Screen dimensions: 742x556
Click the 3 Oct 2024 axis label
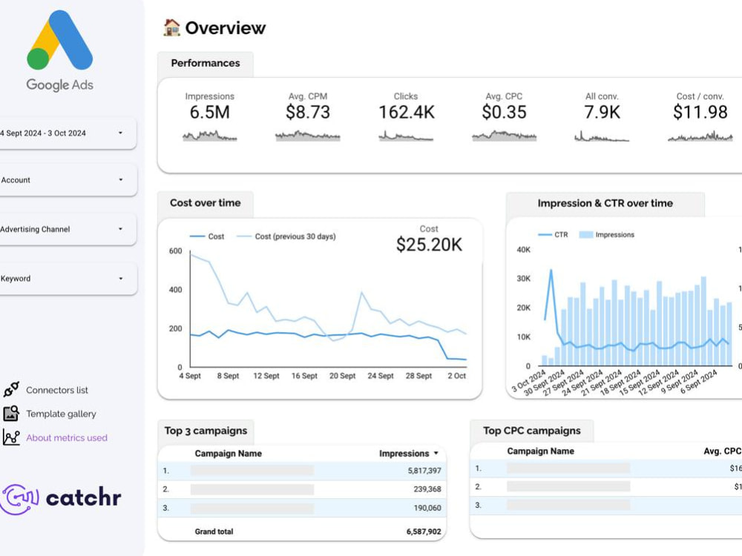click(528, 381)
